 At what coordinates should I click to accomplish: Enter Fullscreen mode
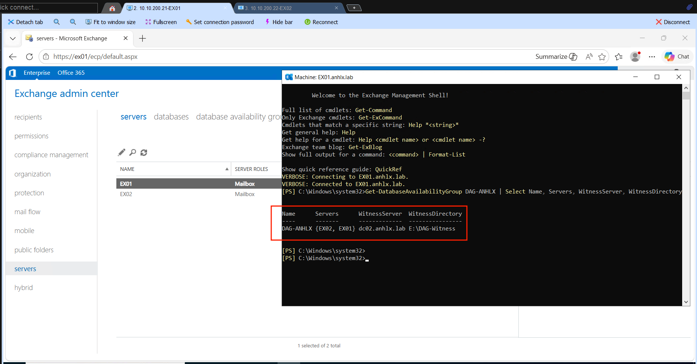point(161,22)
